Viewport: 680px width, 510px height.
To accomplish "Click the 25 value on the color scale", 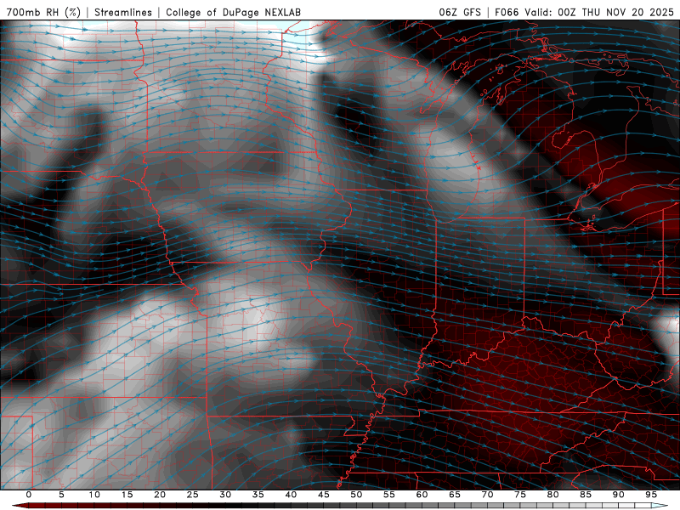I will [193, 495].
